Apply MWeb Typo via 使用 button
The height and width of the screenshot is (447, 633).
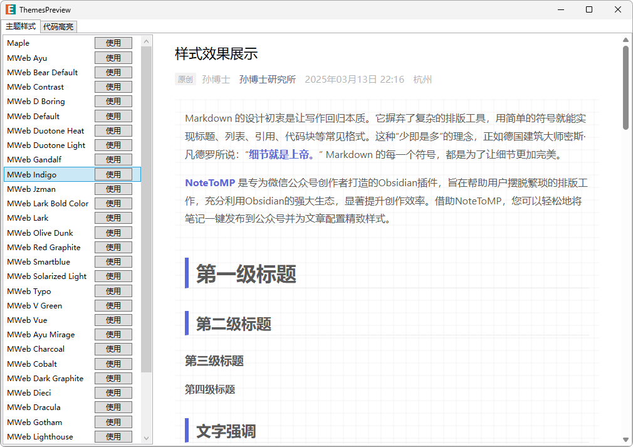click(113, 291)
